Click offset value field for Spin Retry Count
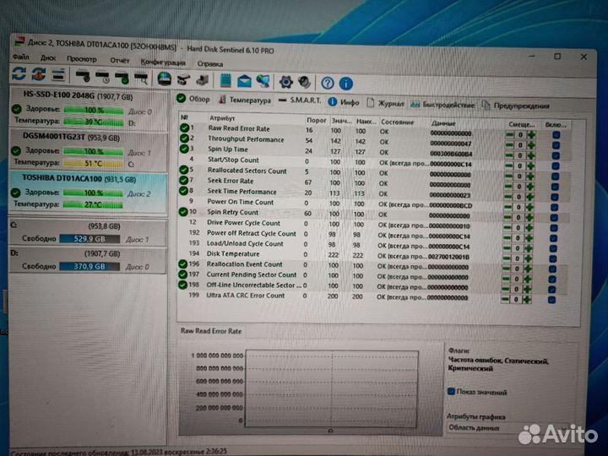This screenshot has width=608, height=456. point(518,218)
